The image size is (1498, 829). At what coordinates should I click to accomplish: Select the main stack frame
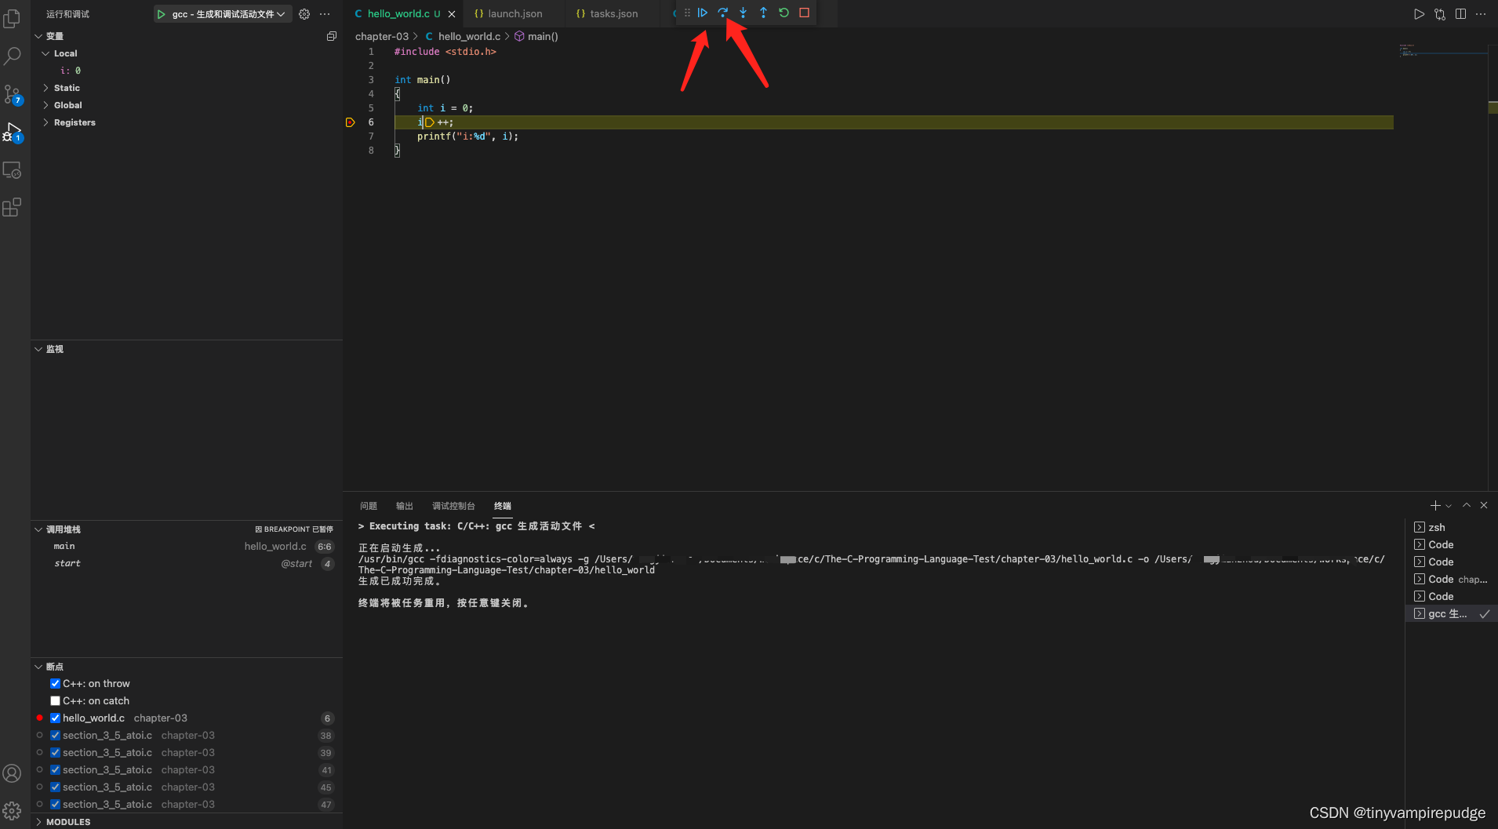[x=187, y=547]
